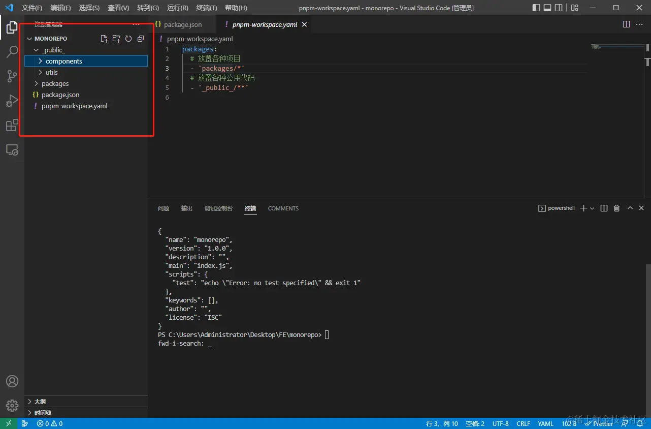Open the 帮助(H) menu
Image resolution: width=651 pixels, height=429 pixels.
click(236, 8)
